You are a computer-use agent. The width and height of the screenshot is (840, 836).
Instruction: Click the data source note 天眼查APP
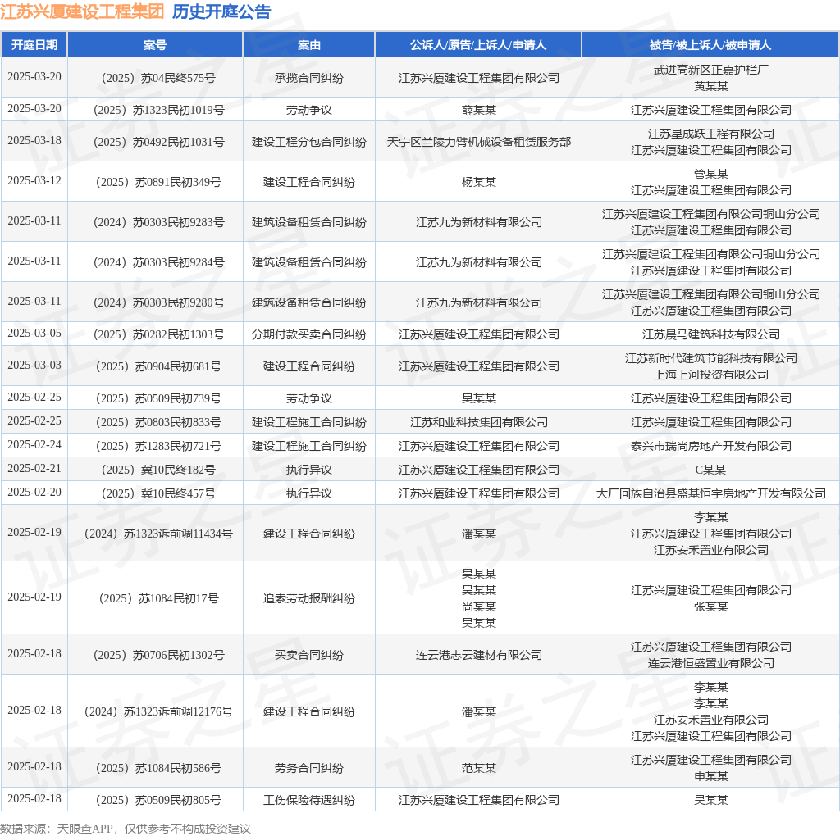(84, 829)
